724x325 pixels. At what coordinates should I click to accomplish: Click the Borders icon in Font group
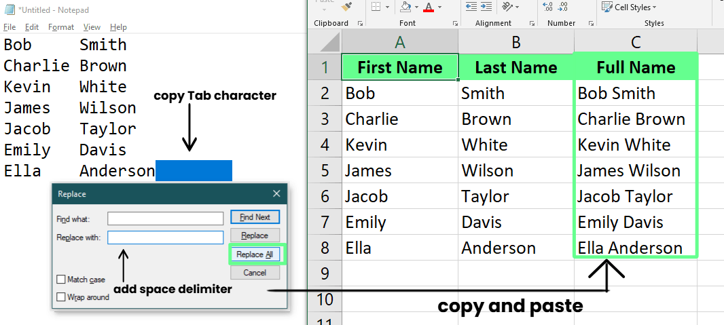376,7
